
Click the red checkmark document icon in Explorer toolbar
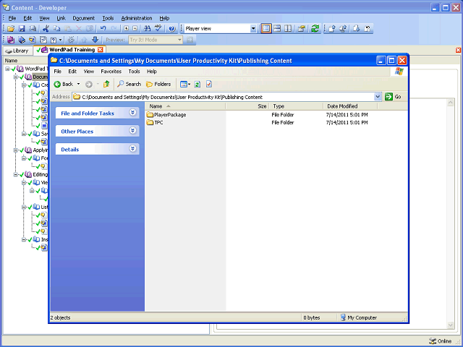pyautogui.click(x=209, y=84)
